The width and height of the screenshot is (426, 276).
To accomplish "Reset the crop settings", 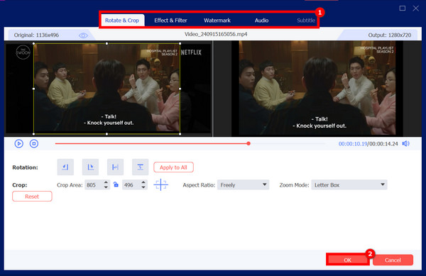I will point(32,197).
